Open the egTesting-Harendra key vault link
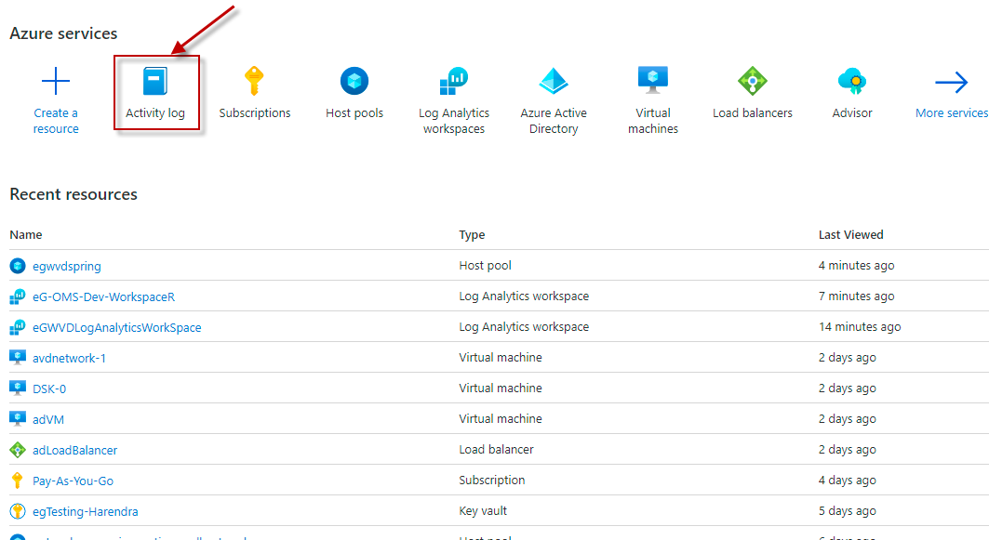 tap(86, 511)
